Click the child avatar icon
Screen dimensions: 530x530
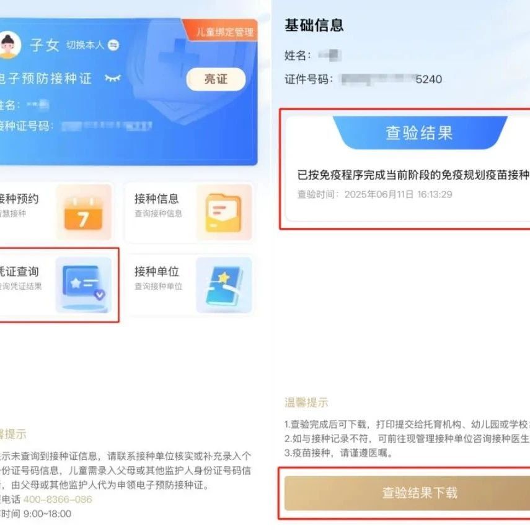pos(9,45)
